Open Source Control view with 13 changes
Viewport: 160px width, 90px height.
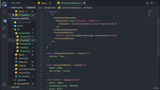(4, 20)
